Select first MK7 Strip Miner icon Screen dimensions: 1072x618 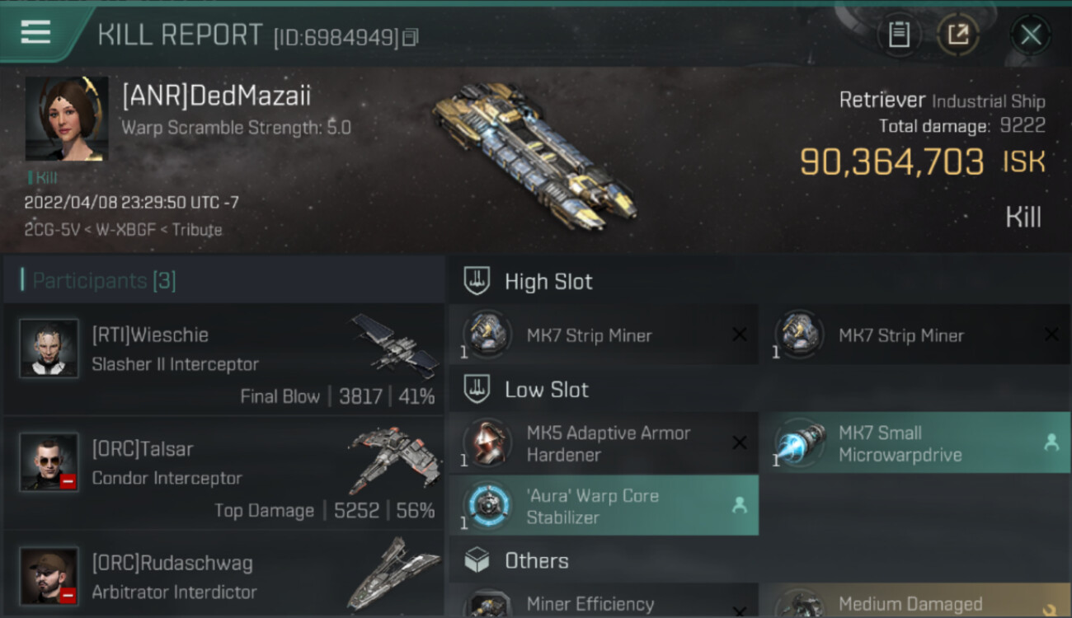487,335
